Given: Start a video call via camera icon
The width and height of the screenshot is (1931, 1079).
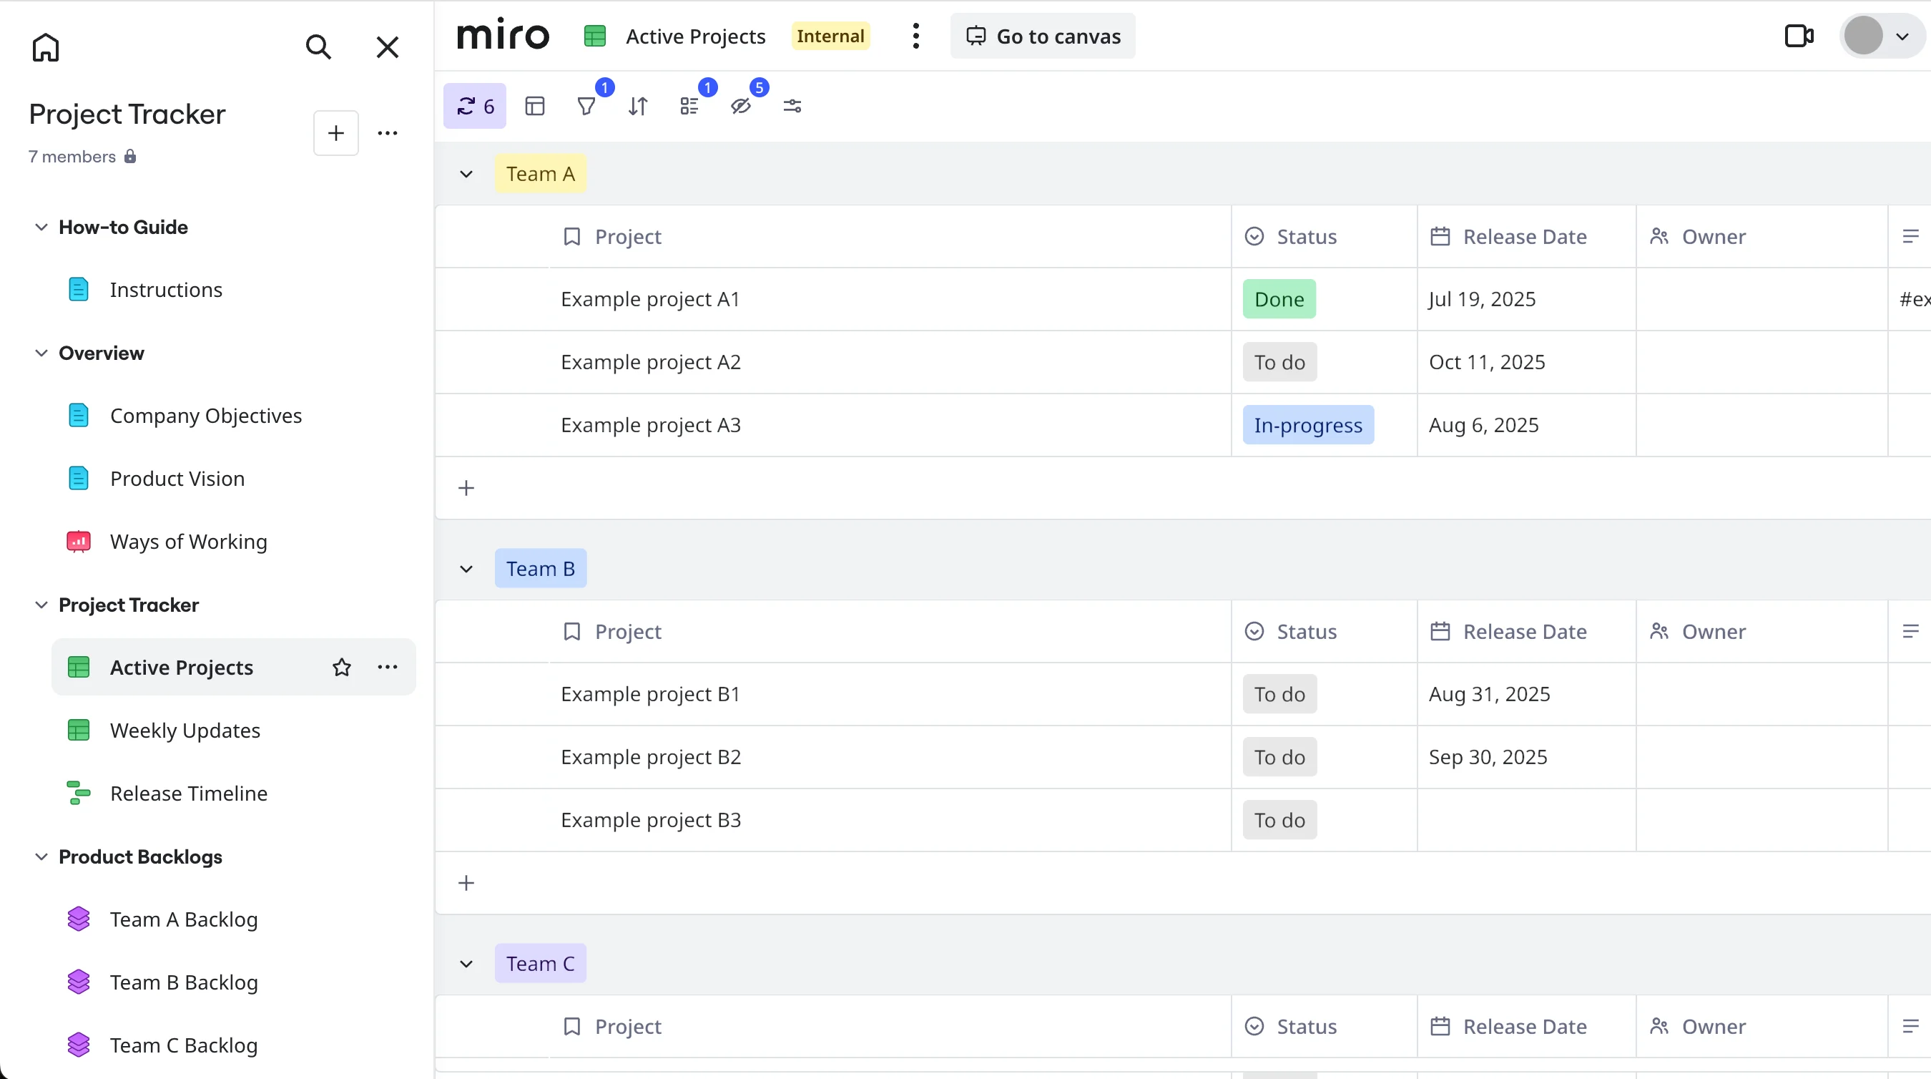Looking at the screenshot, I should [x=1798, y=36].
